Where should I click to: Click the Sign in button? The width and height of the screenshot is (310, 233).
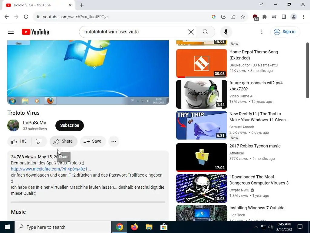pos(285,32)
